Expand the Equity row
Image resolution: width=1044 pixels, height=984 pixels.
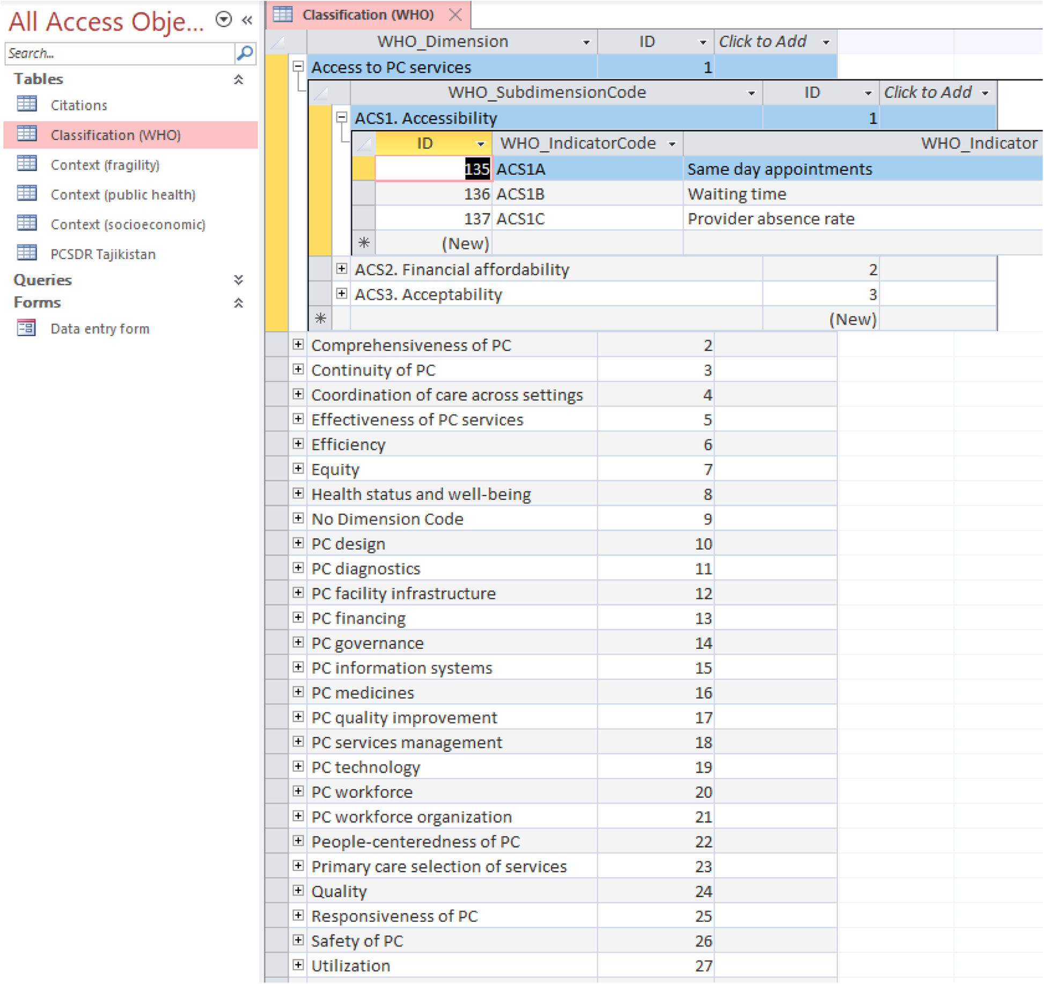pos(298,468)
